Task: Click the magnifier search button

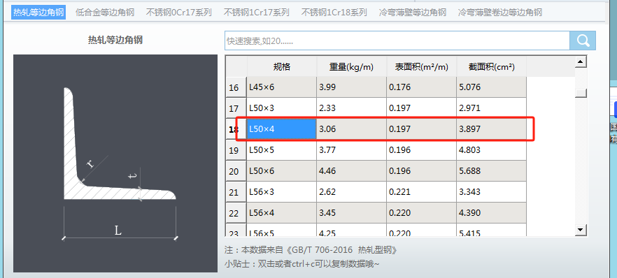Action: click(x=583, y=41)
